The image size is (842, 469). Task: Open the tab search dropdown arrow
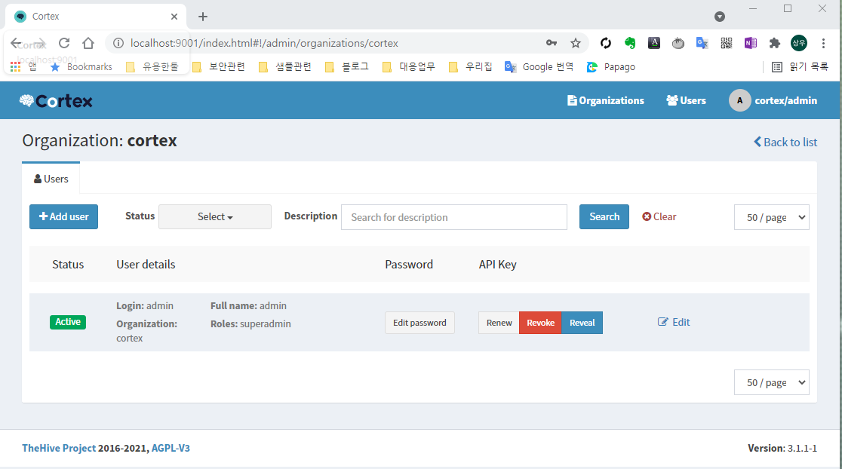tap(720, 17)
